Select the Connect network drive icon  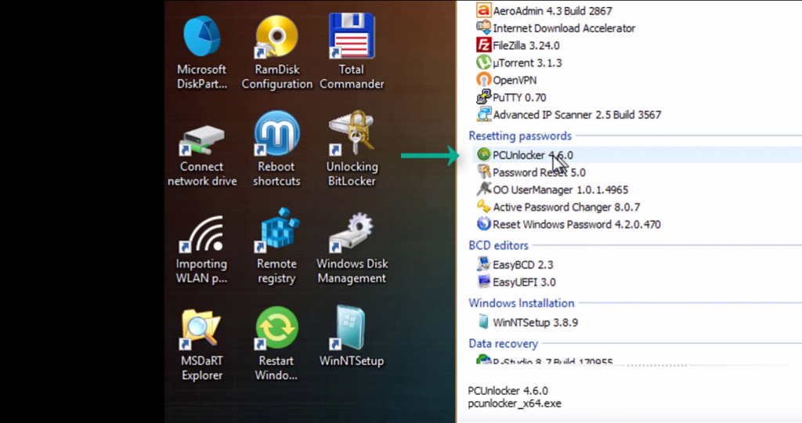(201, 139)
